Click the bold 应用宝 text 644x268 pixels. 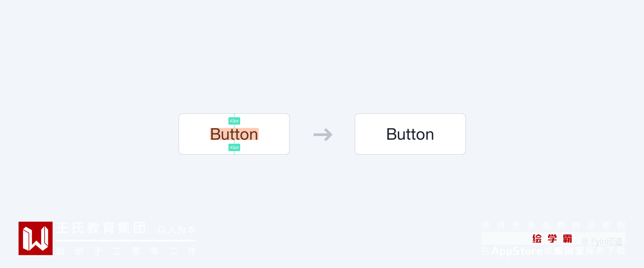coord(569,251)
